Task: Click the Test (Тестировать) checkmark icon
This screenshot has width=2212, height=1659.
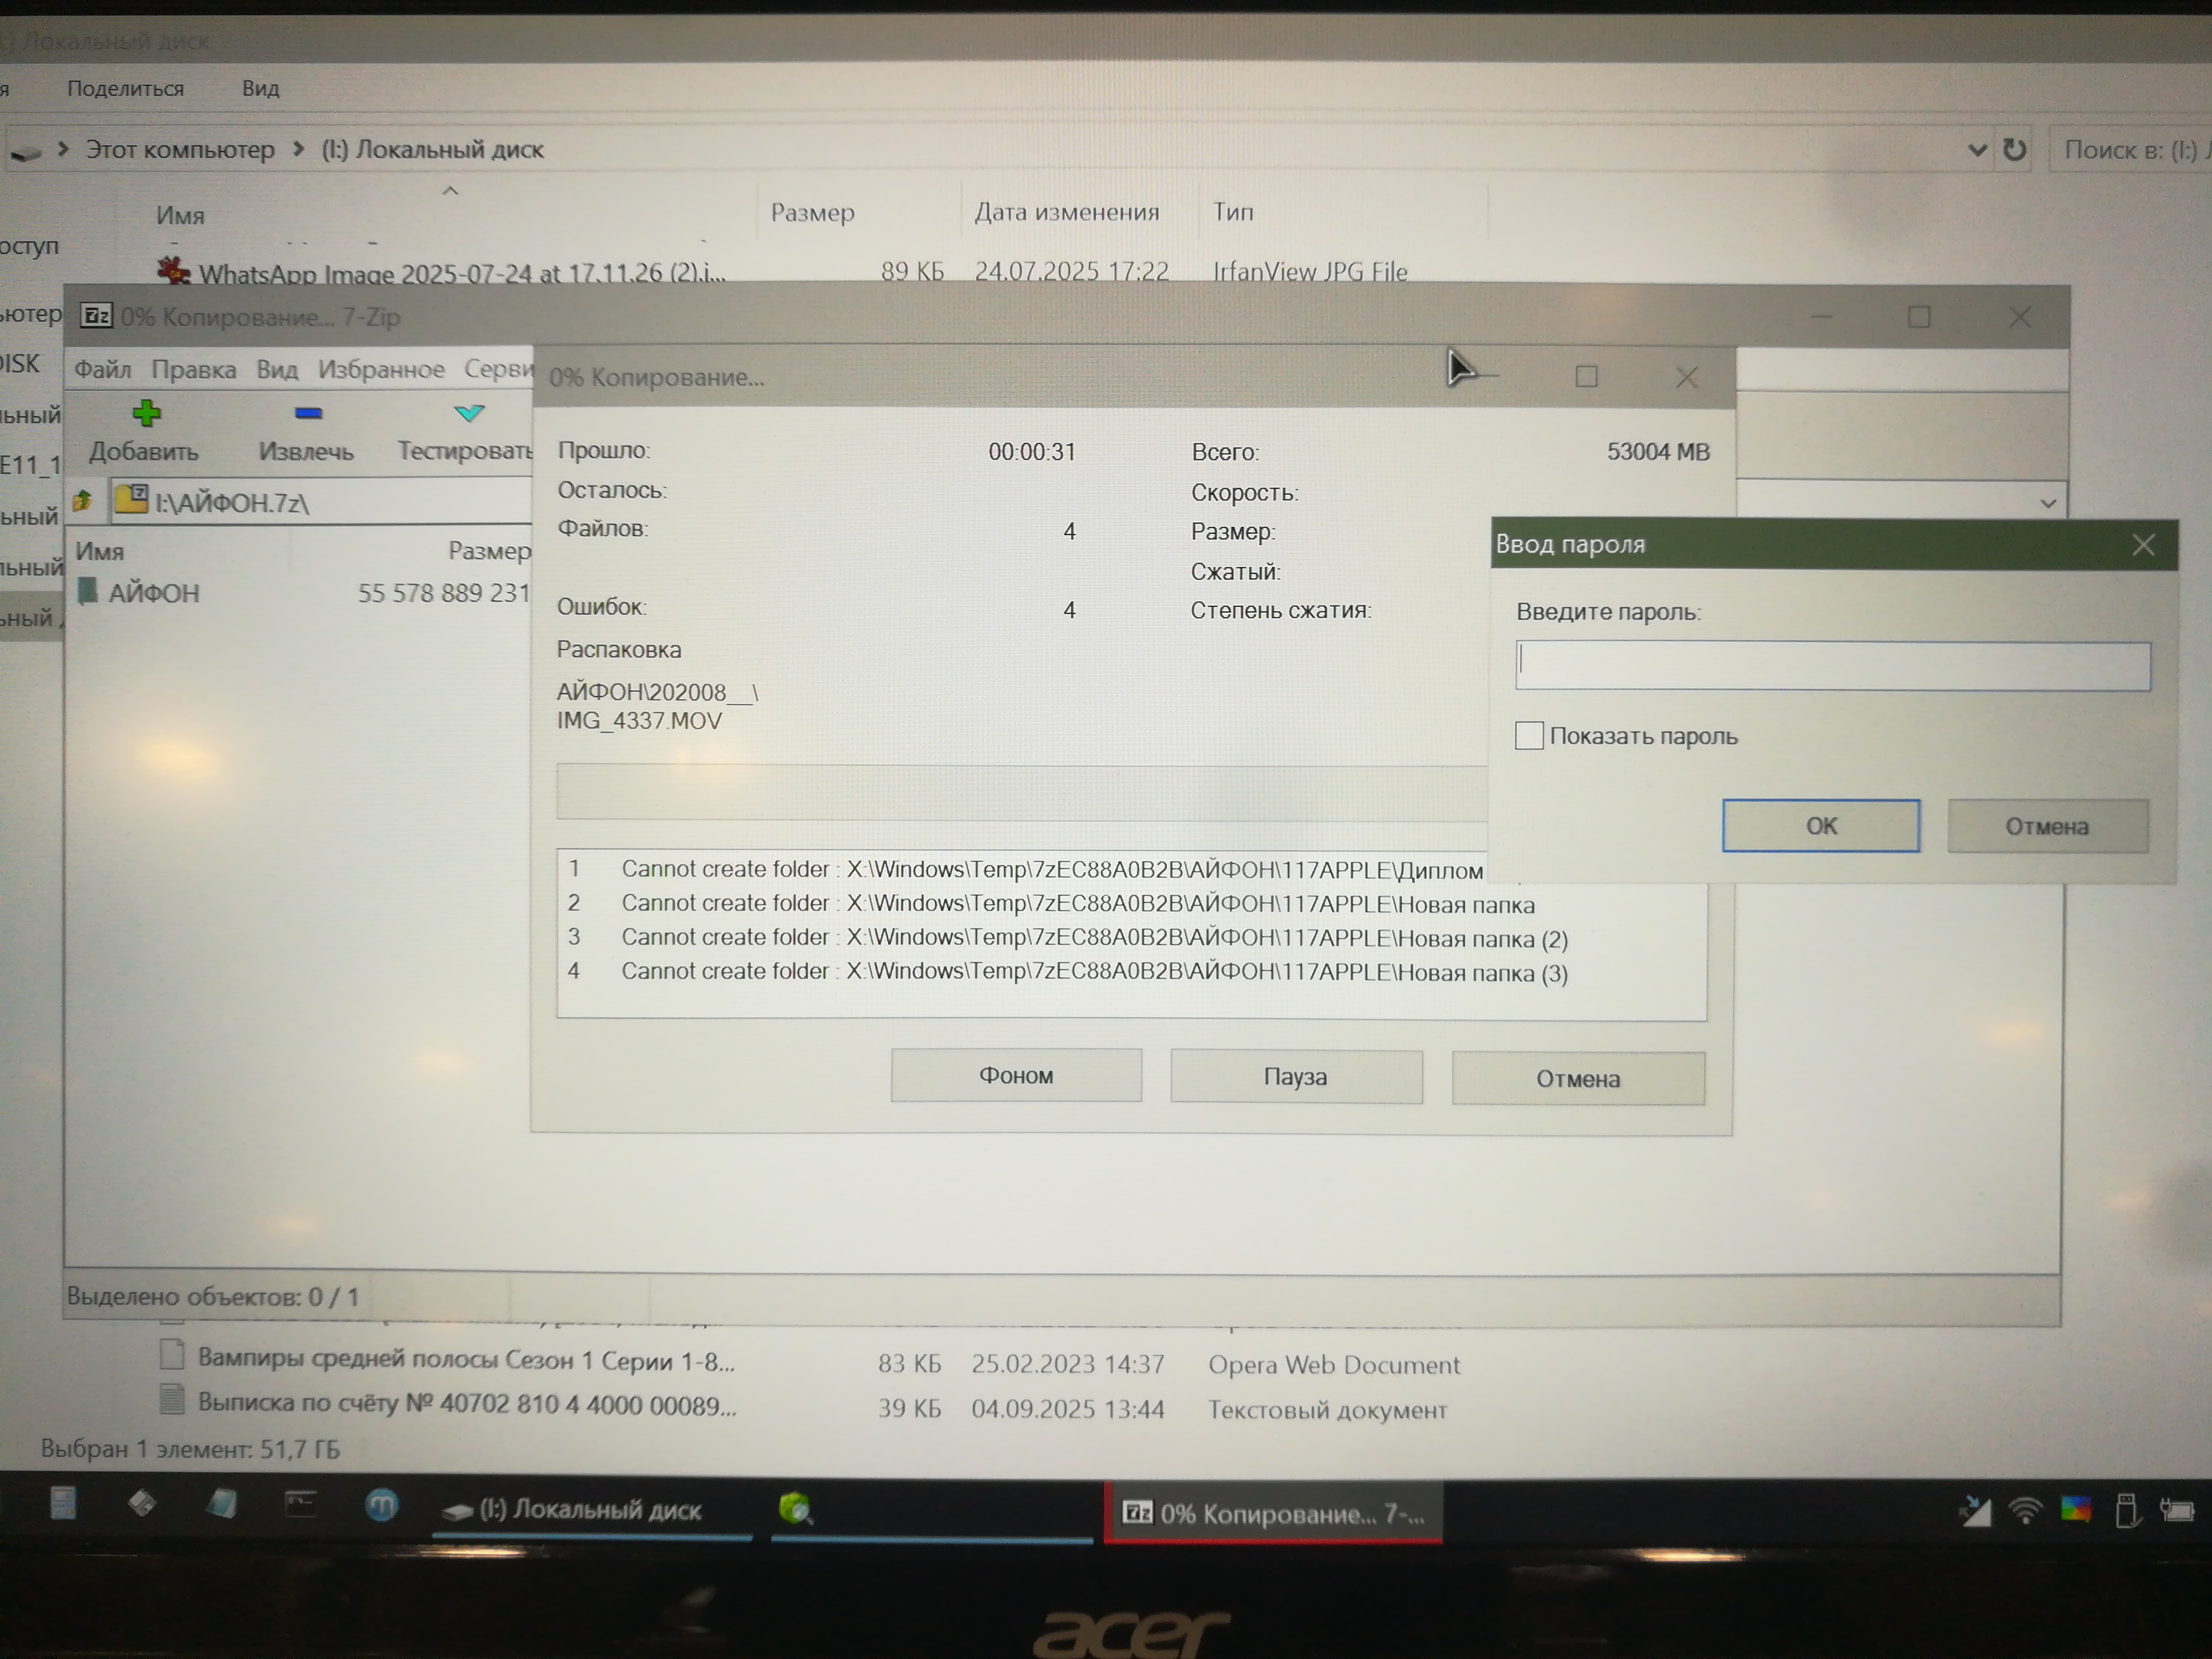Action: point(469,413)
